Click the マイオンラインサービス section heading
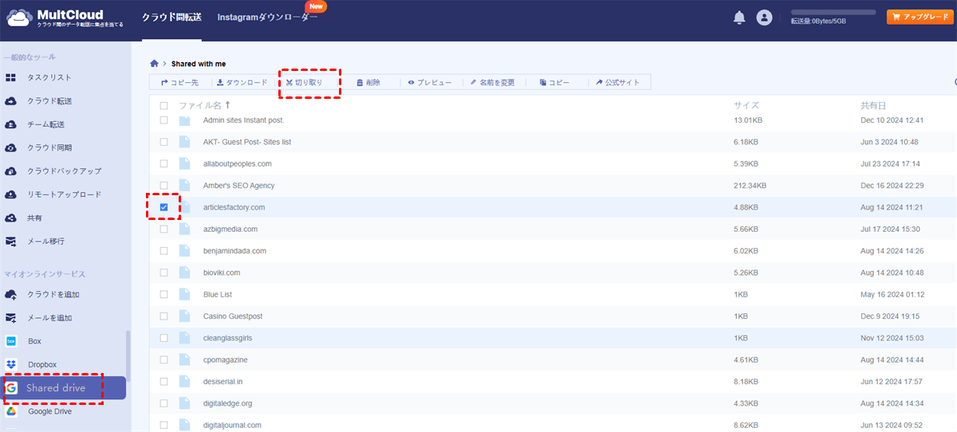 click(45, 274)
